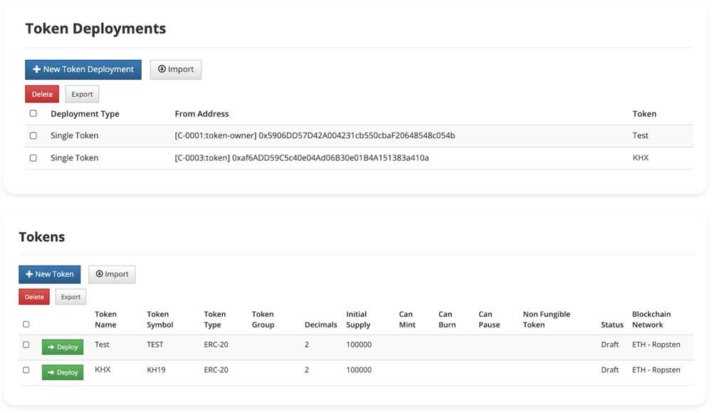The height and width of the screenshot is (413, 712).
Task: Click Draft status in the KHX row
Action: tap(610, 370)
